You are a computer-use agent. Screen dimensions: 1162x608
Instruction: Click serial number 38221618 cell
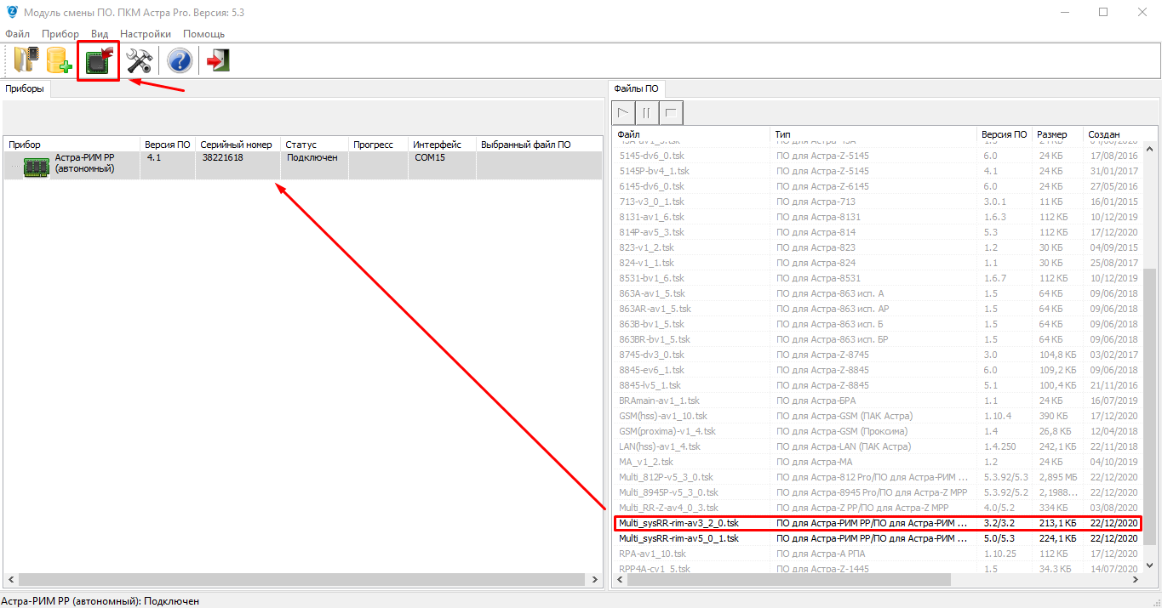pos(238,166)
